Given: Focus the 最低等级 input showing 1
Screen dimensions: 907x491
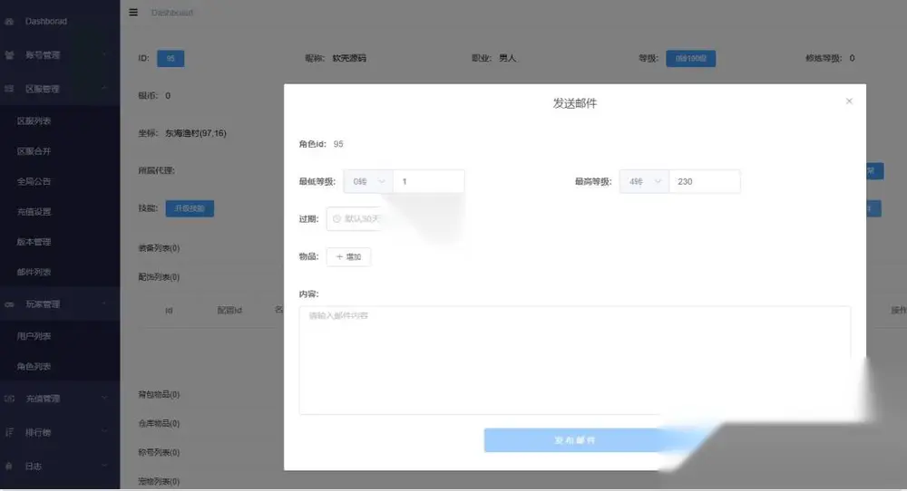Looking at the screenshot, I should click(x=428, y=181).
